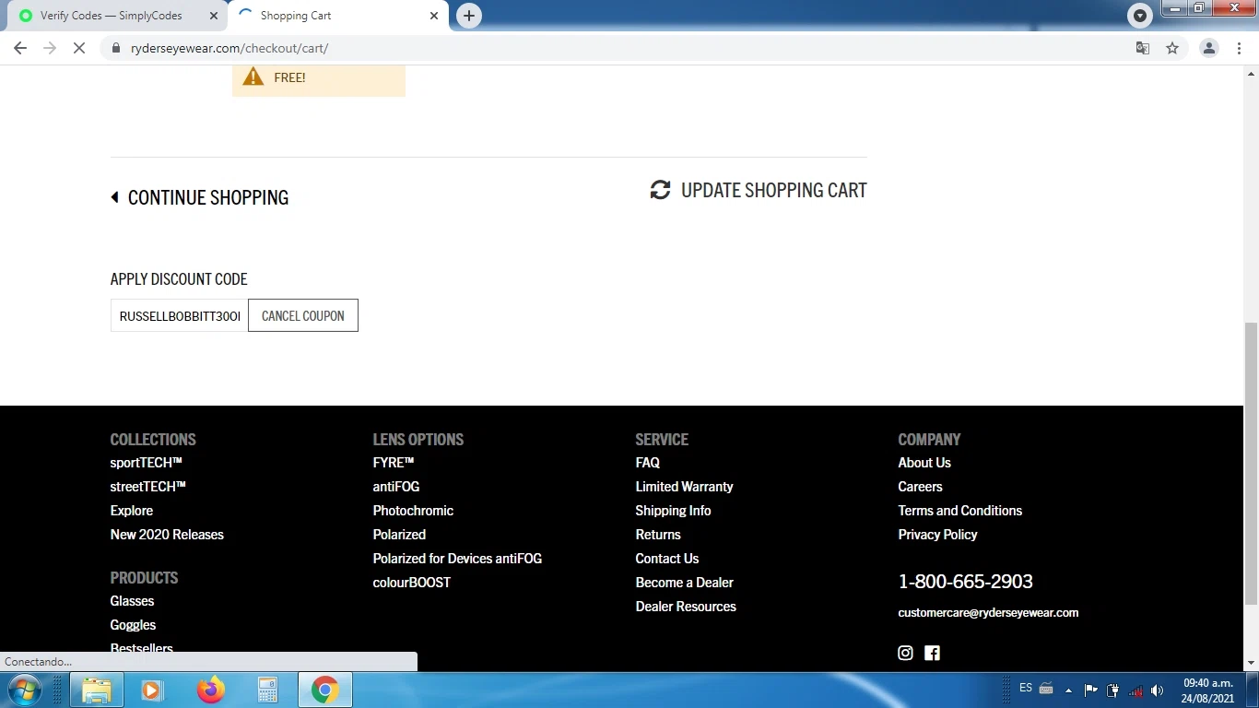Open the Privacy Policy link
Viewport: 1259px width, 708px height.
pyautogui.click(x=938, y=535)
